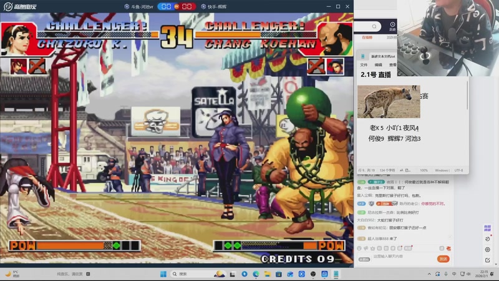499x281 pixels.
Task: Click the 100% zoom status in Notepad
Action: pyautogui.click(x=424, y=170)
